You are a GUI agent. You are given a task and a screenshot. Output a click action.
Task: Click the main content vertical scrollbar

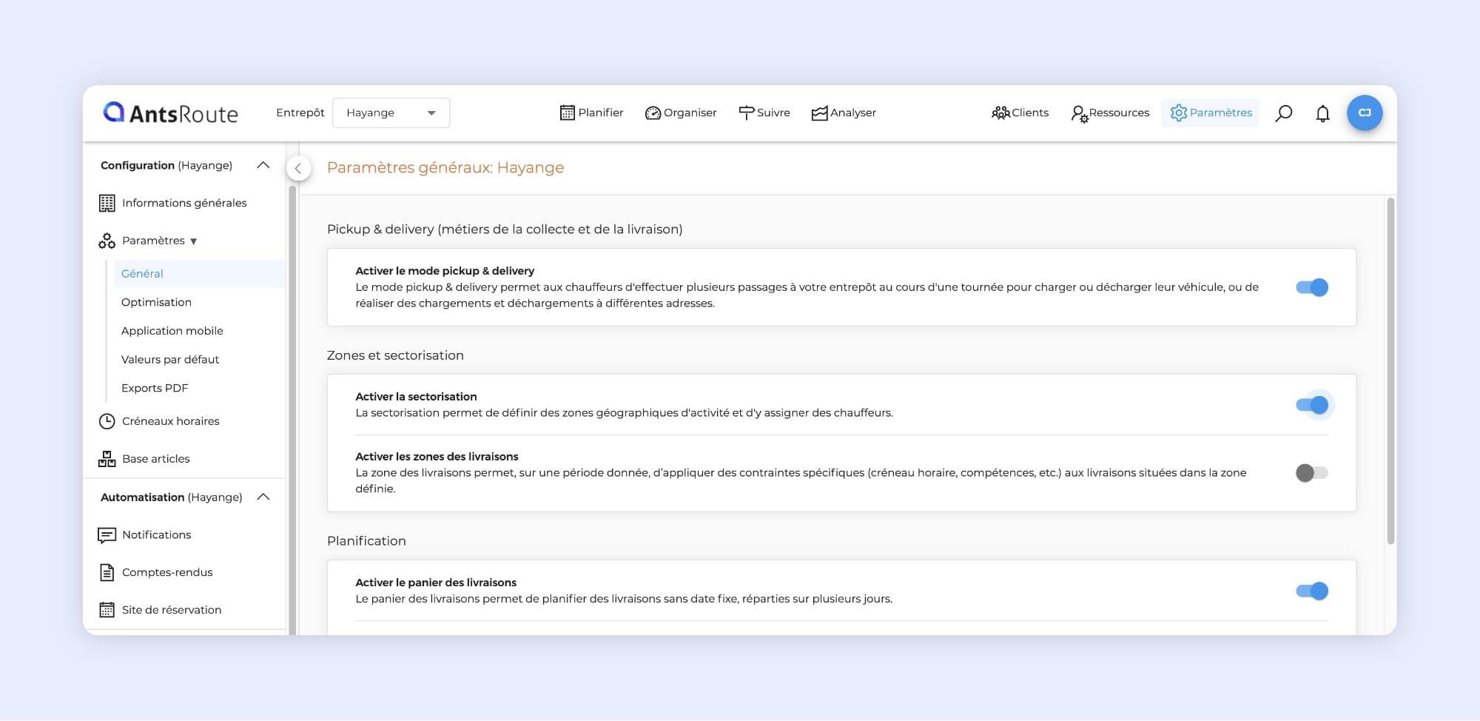pyautogui.click(x=1390, y=370)
